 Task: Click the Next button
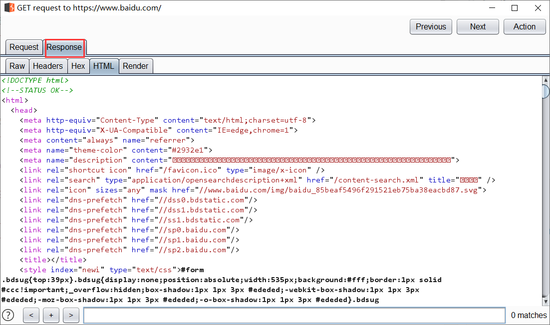(478, 26)
